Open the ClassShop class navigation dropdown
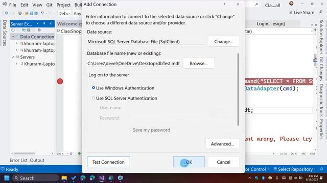The width and height of the screenshot is (327, 183). (69, 32)
